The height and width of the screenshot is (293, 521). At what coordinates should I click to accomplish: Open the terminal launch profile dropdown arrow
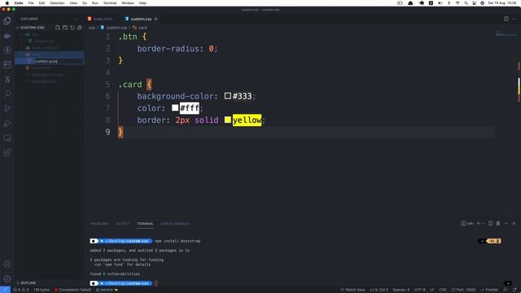[483, 224]
